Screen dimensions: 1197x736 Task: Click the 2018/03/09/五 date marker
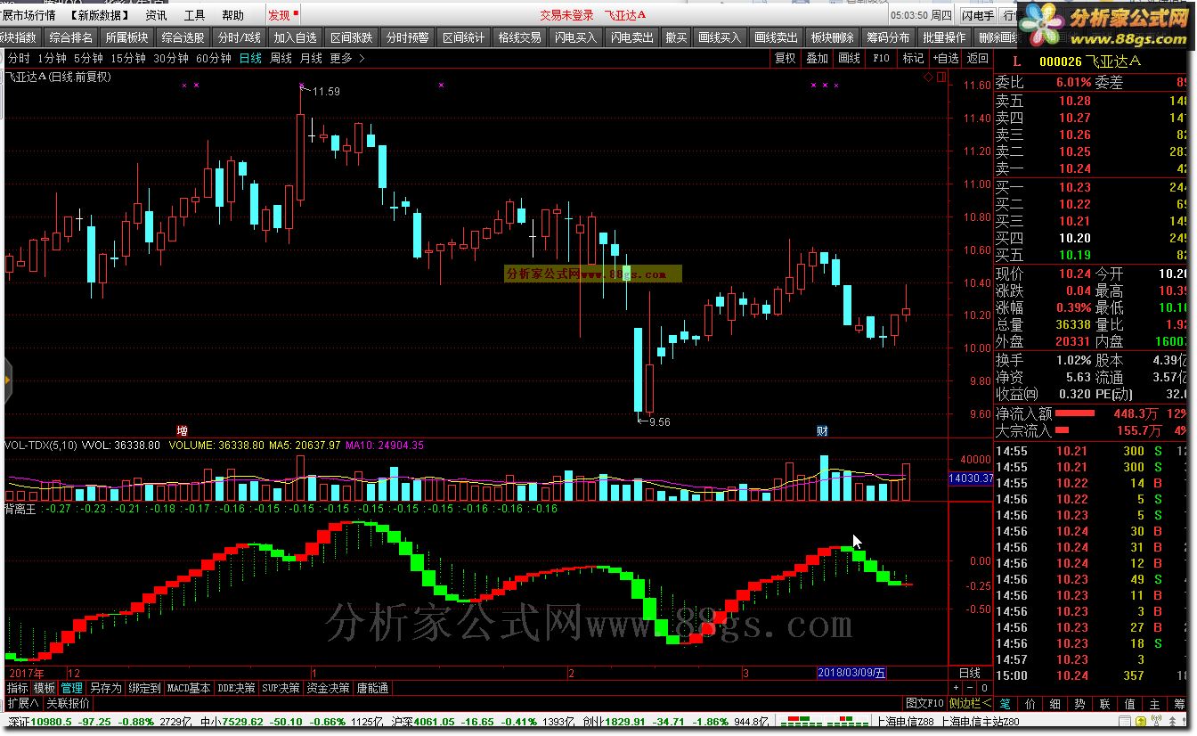(852, 674)
